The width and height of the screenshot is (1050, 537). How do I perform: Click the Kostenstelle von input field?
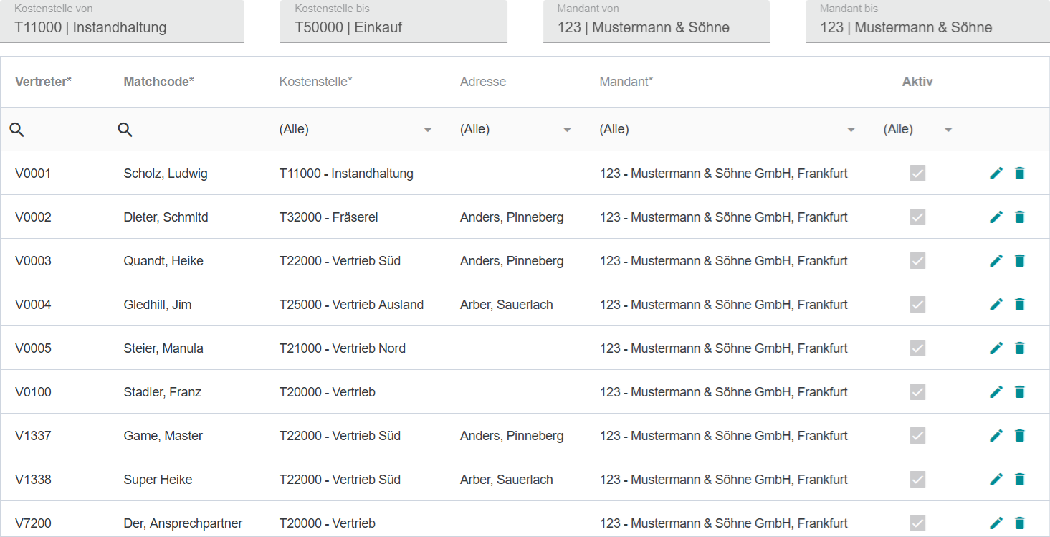pyautogui.click(x=122, y=22)
